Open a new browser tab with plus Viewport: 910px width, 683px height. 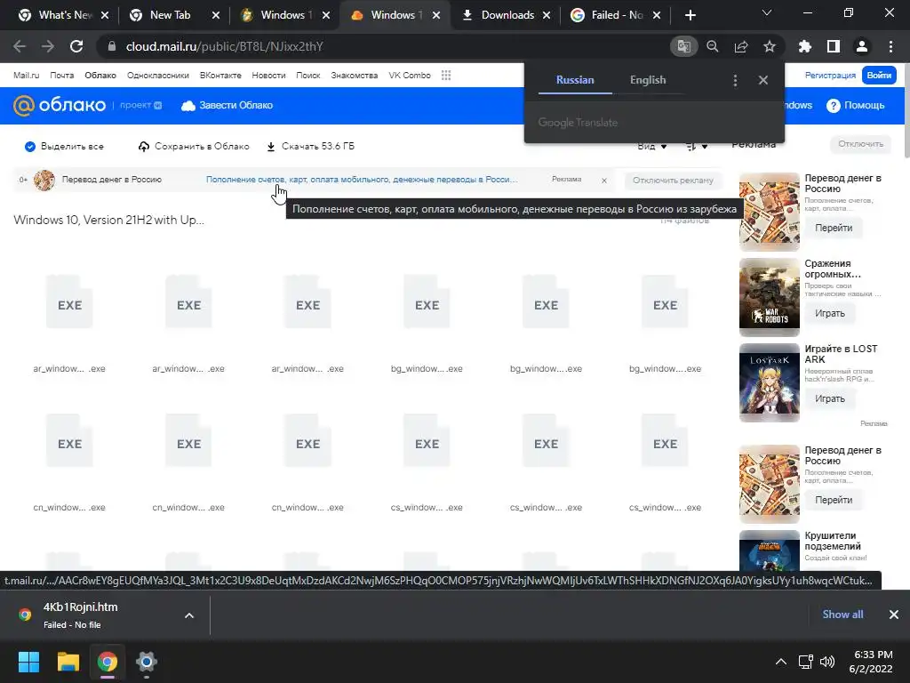point(690,15)
